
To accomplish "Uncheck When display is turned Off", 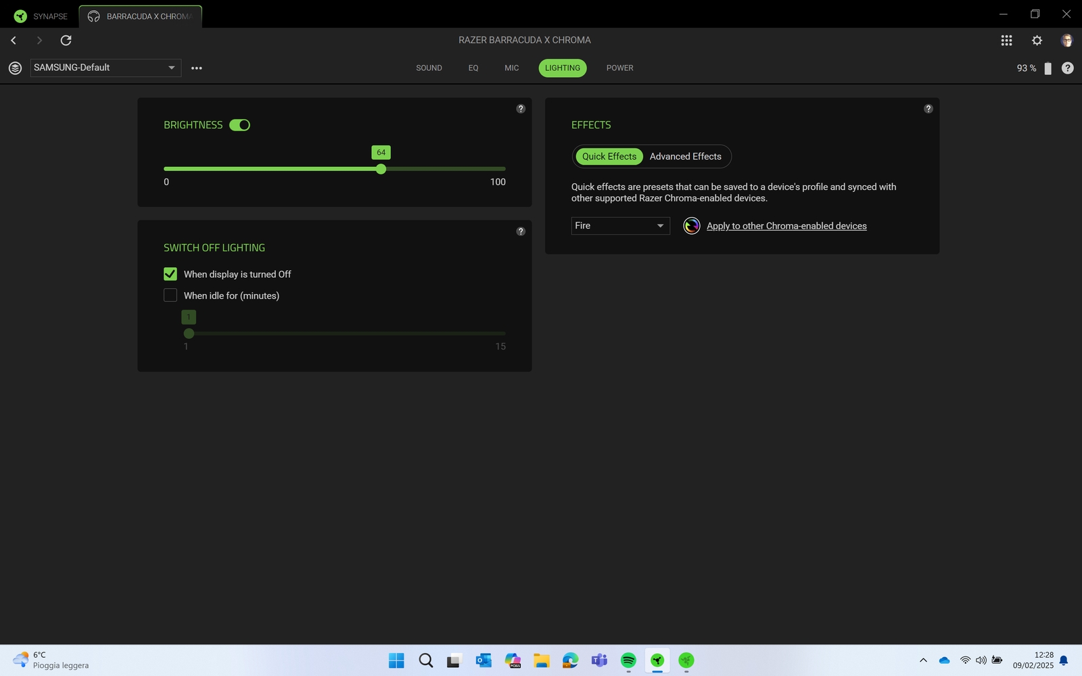I will (x=170, y=274).
